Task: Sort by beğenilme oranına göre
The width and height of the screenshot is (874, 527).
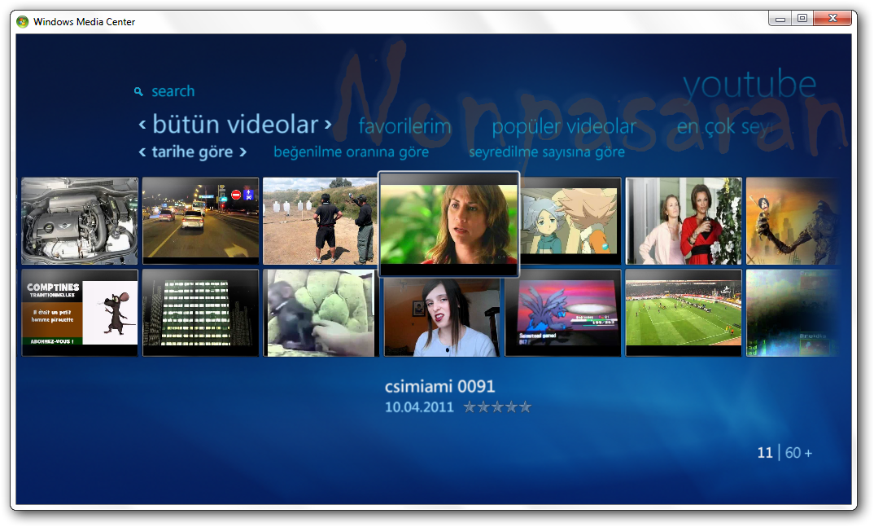Action: [352, 152]
